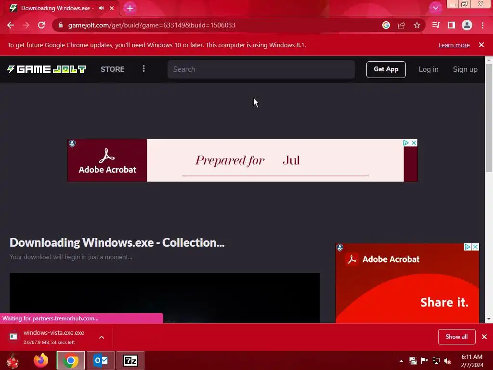The image size is (493, 370).
Task: Expand the Game Jolt more-options dots
Action: point(143,69)
